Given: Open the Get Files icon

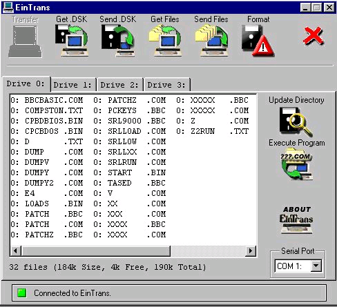Looking at the screenshot, I should [x=165, y=41].
